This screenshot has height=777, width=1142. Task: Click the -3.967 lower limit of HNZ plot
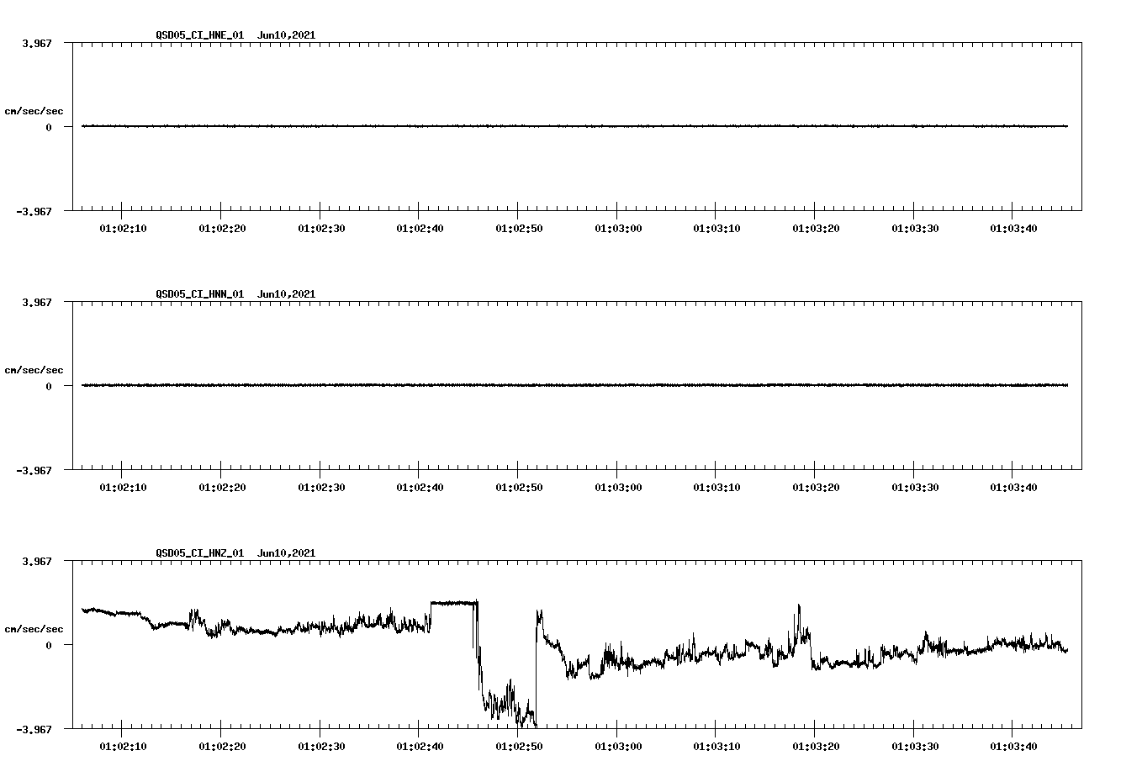tap(34, 730)
